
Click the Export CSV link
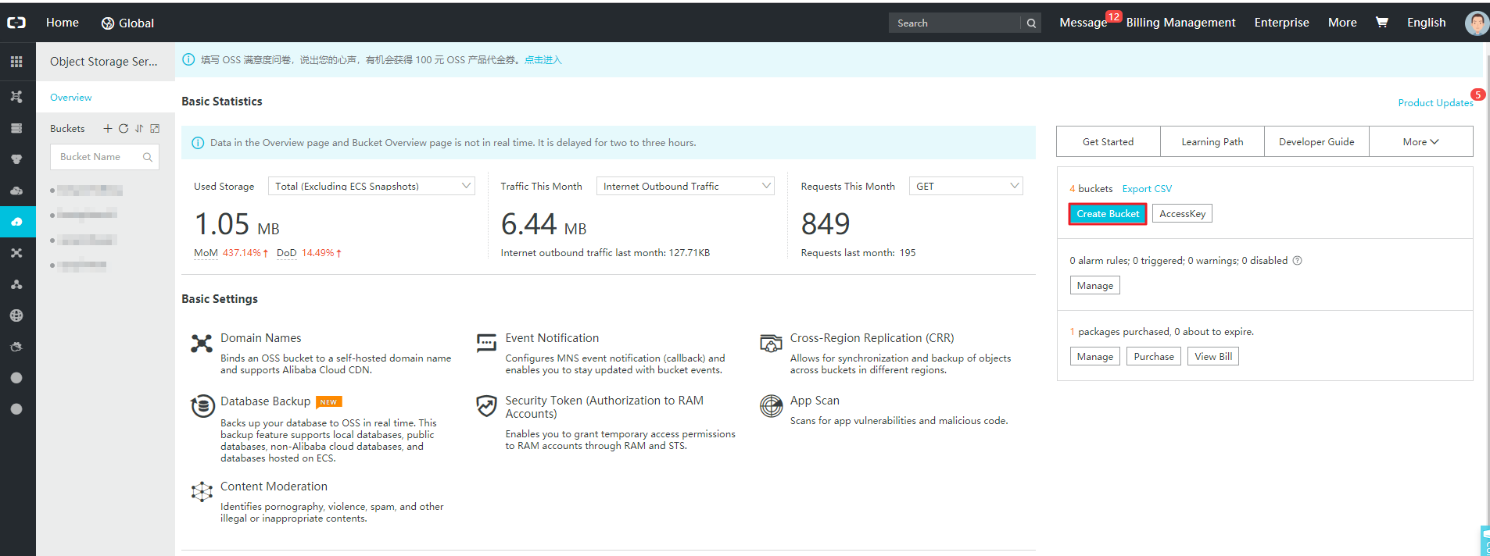[x=1147, y=189]
